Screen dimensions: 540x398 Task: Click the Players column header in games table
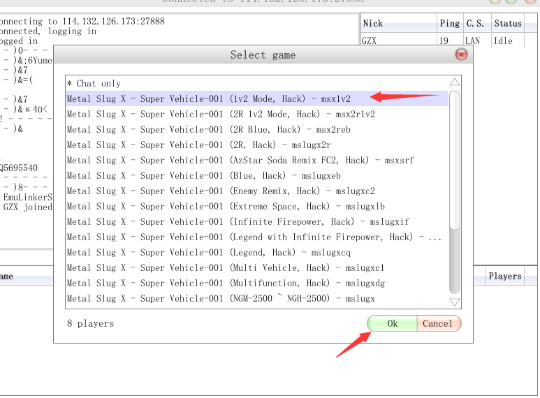click(x=504, y=276)
